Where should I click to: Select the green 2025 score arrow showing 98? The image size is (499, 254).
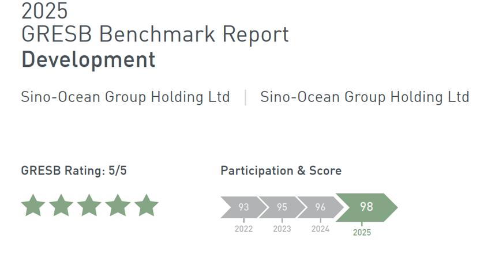pyautogui.click(x=366, y=207)
